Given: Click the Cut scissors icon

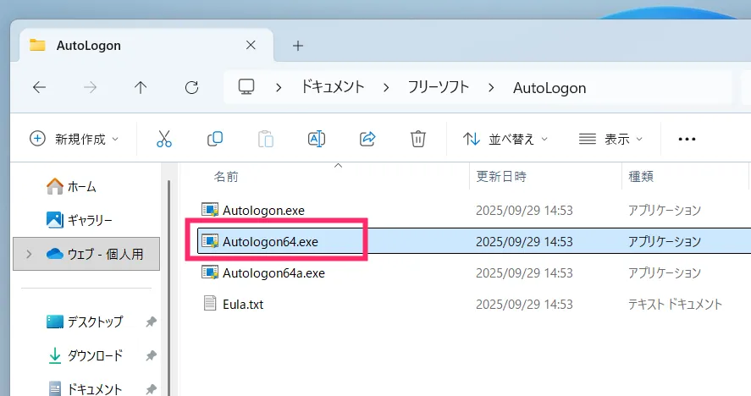Looking at the screenshot, I should point(163,139).
